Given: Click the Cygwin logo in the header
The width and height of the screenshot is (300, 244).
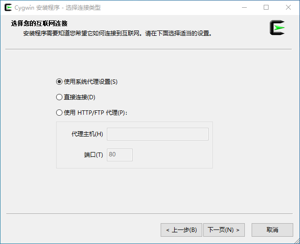Looking at the screenshot, I should pos(277,28).
